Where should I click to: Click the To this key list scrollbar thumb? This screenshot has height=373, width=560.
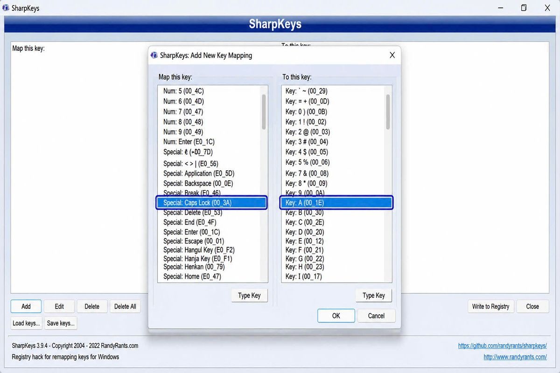coord(388,112)
